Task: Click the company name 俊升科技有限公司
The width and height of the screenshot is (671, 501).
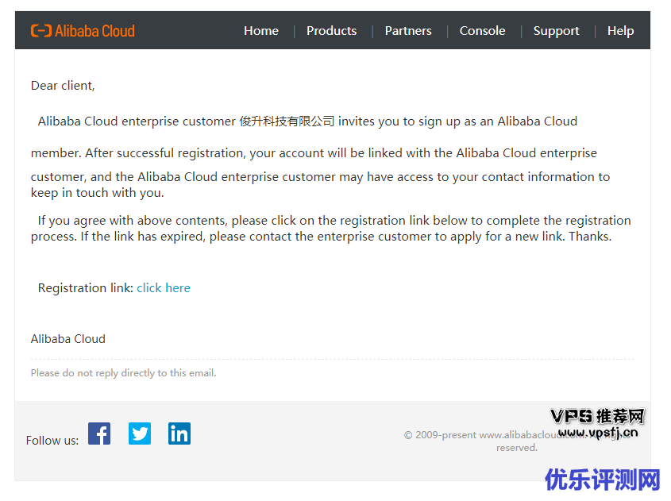Action: click(x=287, y=121)
